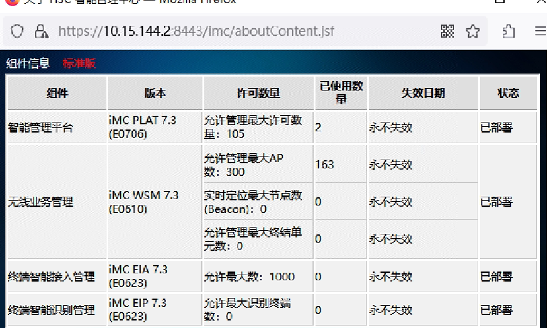Click the 允许最大识别终端数：0 cell

[258, 310]
